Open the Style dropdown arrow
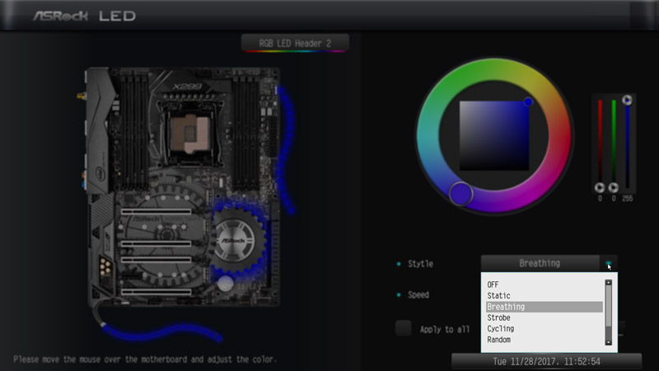The width and height of the screenshot is (659, 371). point(608,263)
